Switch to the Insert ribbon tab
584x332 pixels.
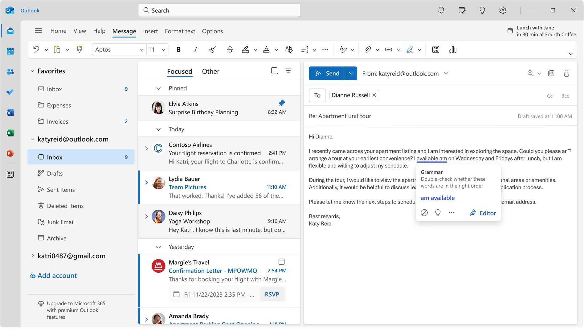(x=150, y=31)
